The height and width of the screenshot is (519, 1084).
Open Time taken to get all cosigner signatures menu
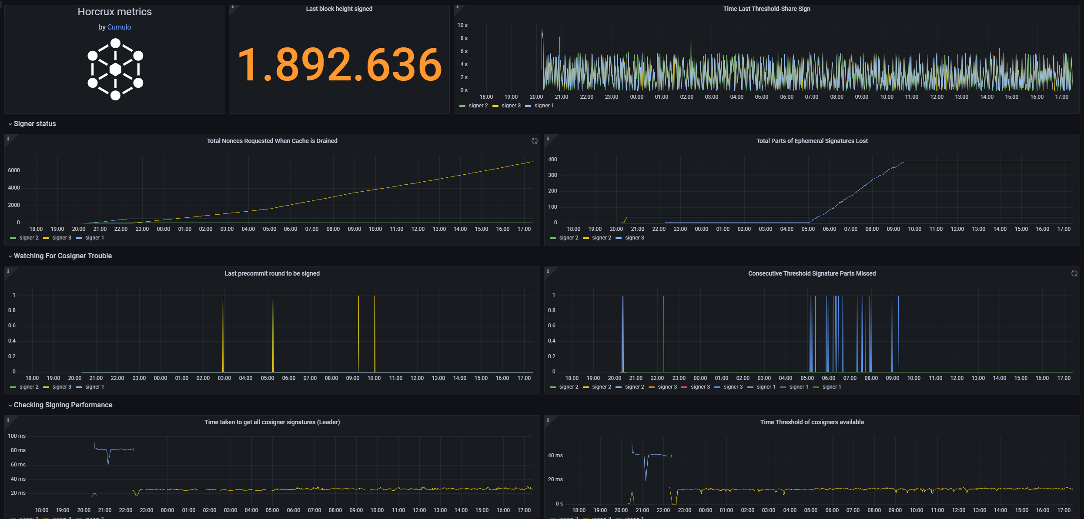272,422
